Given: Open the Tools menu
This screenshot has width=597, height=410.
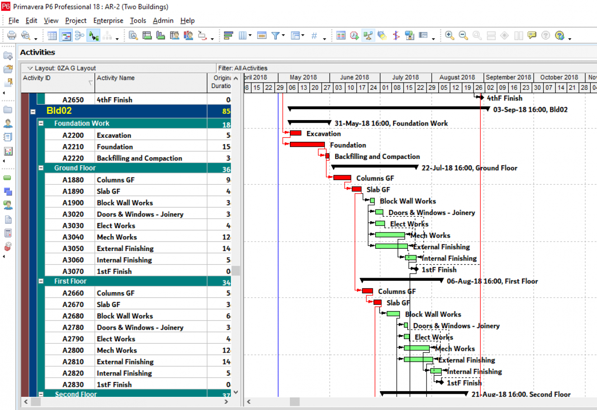Looking at the screenshot, I should [x=138, y=20].
